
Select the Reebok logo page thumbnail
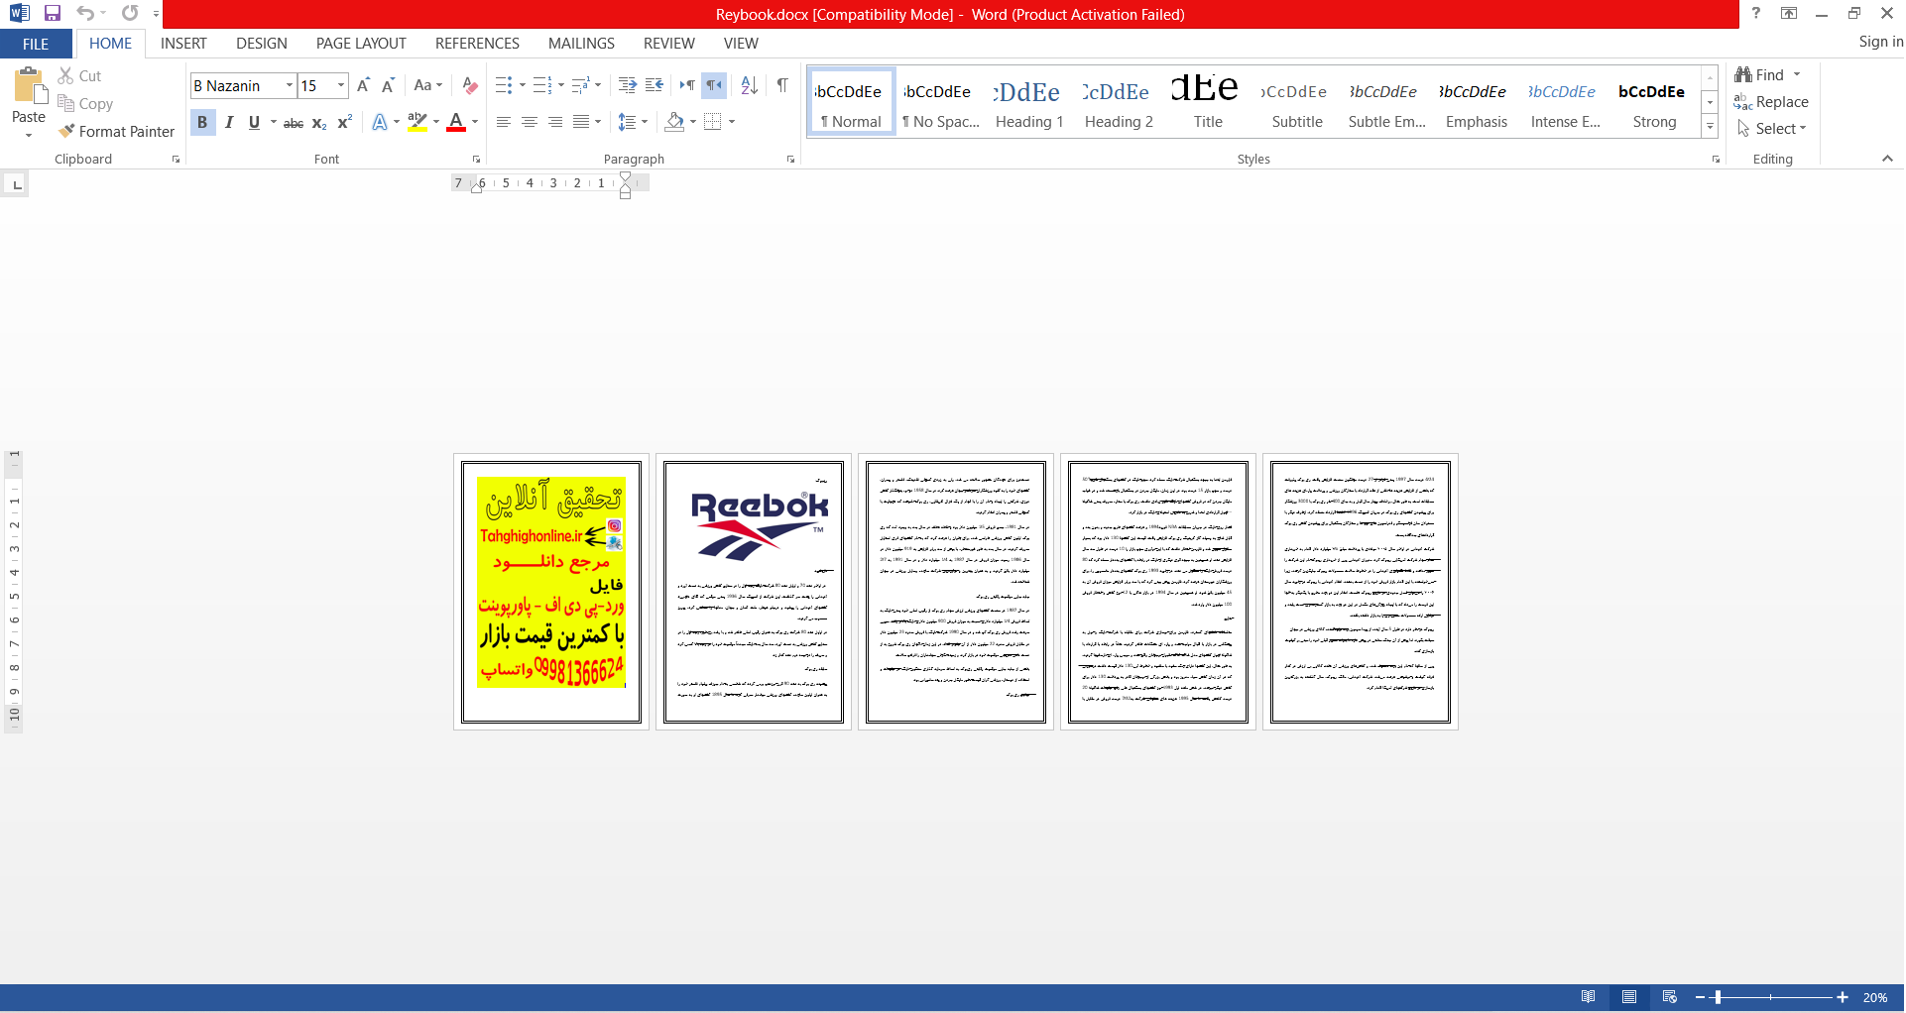pos(754,592)
